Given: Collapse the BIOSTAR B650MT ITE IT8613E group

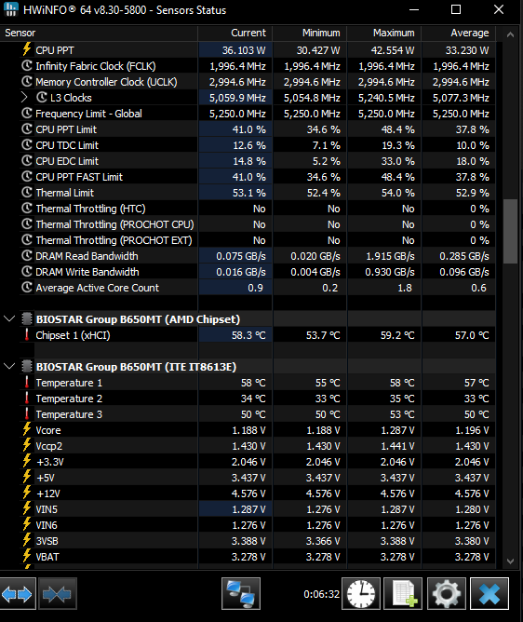Looking at the screenshot, I should click(9, 367).
